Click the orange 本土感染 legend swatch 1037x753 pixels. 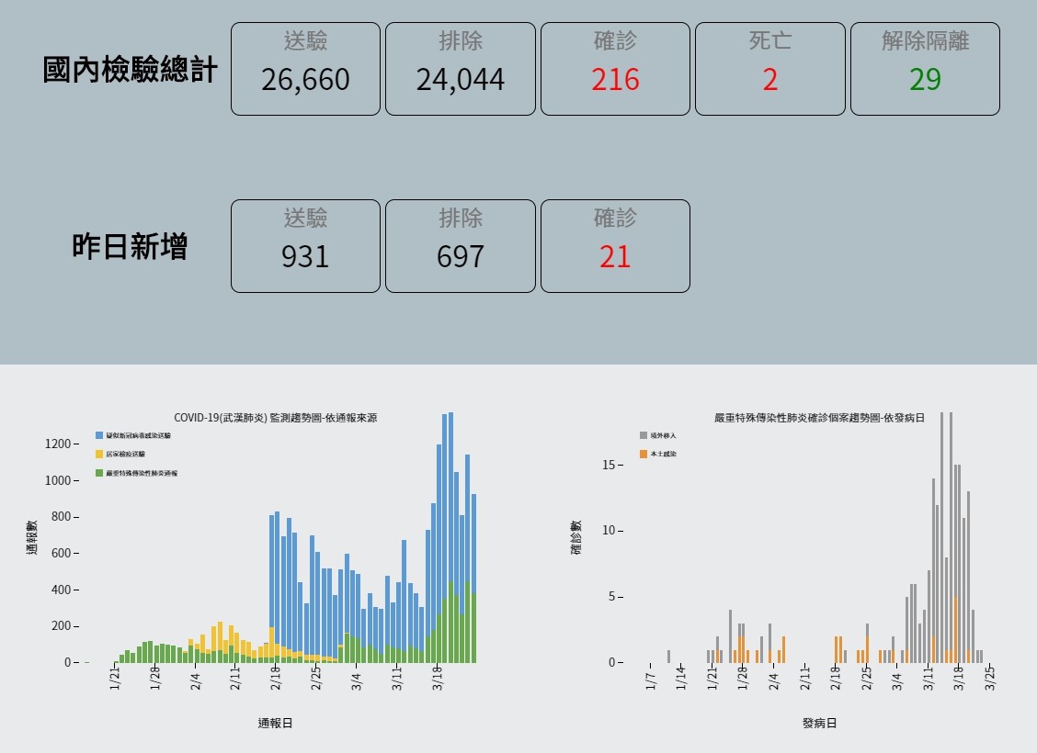tap(644, 452)
